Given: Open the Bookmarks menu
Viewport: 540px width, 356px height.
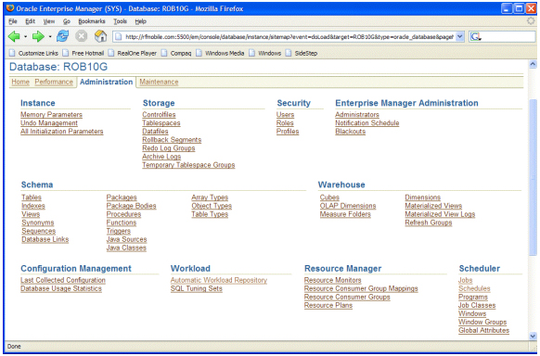Looking at the screenshot, I should click(x=92, y=21).
